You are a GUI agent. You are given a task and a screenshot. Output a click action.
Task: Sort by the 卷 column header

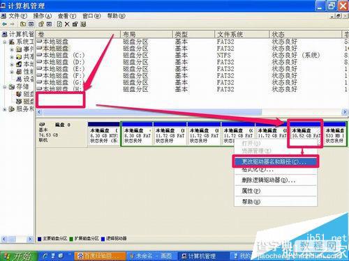click(78, 35)
